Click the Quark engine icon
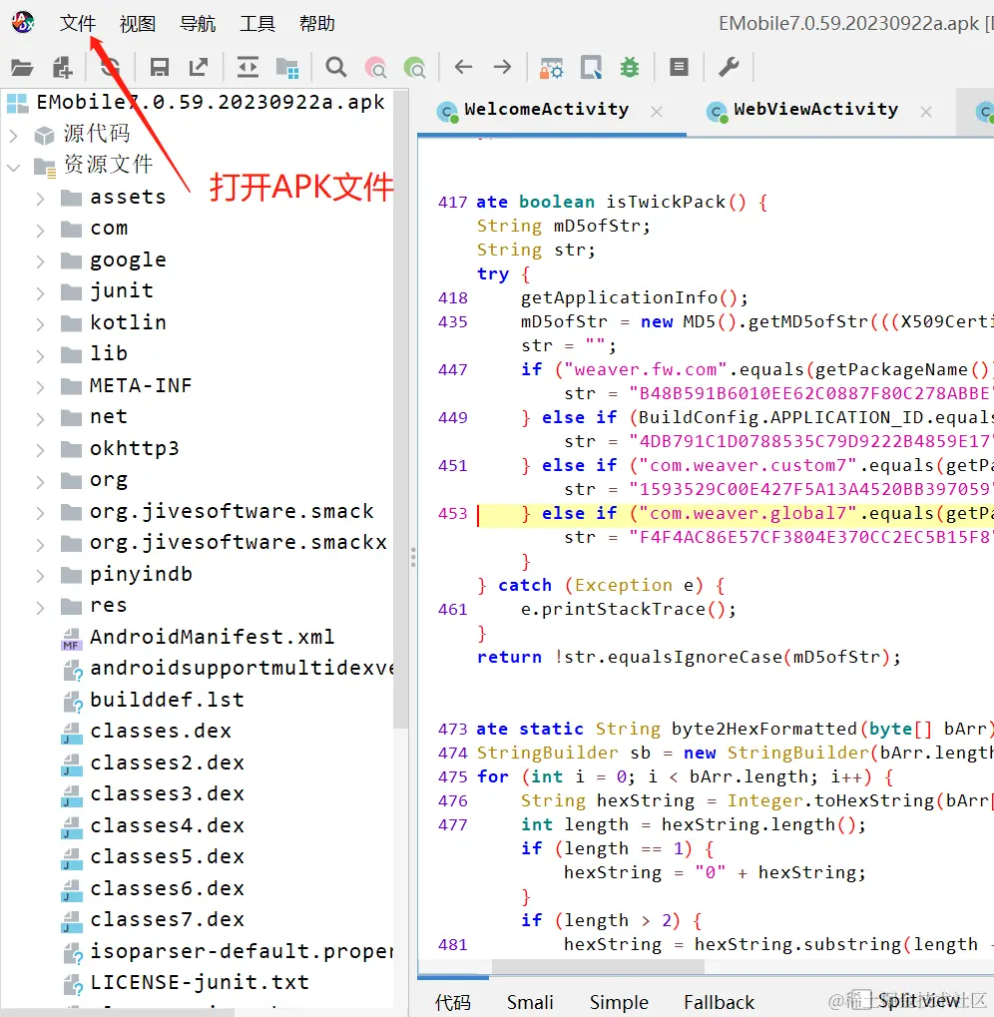Viewport: 994px width, 1017px height. tap(591, 68)
